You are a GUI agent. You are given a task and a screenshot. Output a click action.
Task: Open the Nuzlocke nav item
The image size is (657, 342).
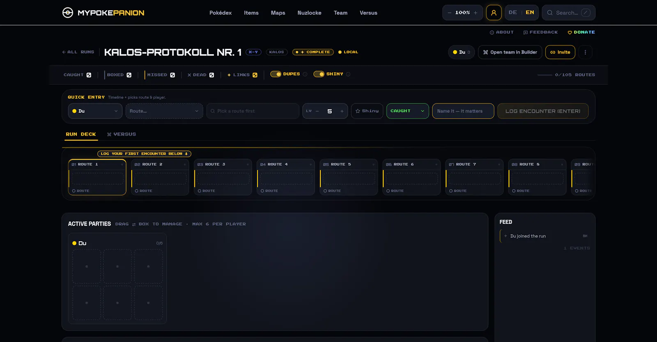(x=310, y=13)
